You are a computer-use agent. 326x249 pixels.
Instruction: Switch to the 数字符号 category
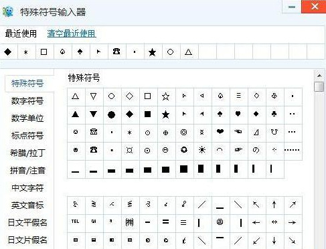pyautogui.click(x=27, y=101)
